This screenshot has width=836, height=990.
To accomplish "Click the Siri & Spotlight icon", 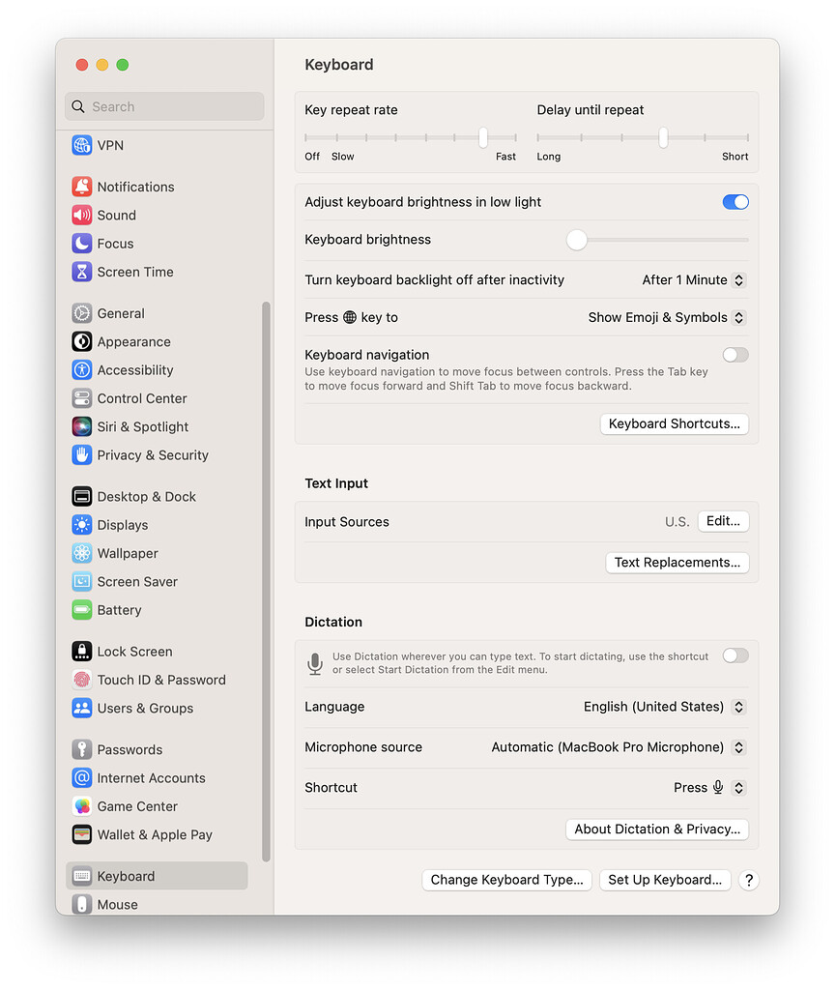I will 82,426.
